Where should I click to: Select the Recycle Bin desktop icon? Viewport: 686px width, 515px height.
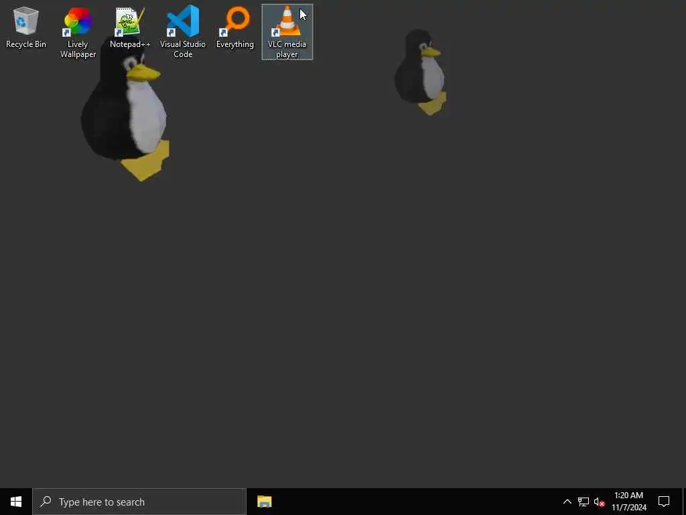pyautogui.click(x=26, y=27)
